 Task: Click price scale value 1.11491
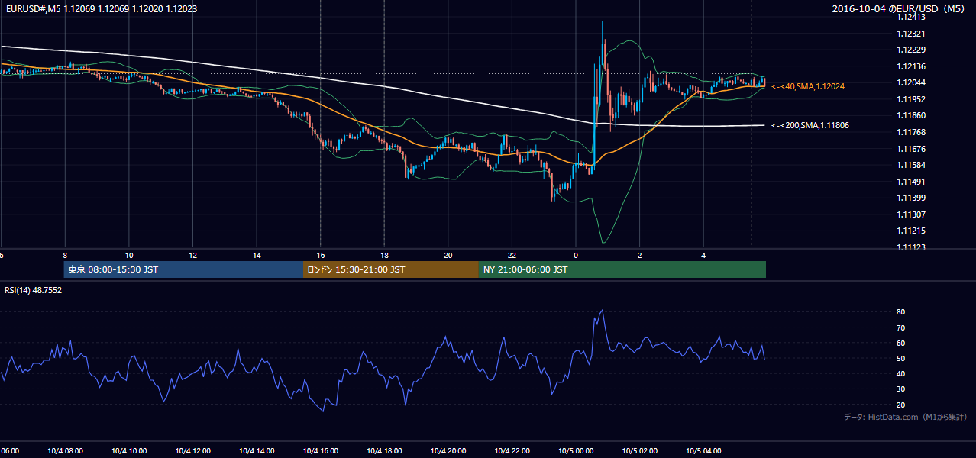click(910, 182)
